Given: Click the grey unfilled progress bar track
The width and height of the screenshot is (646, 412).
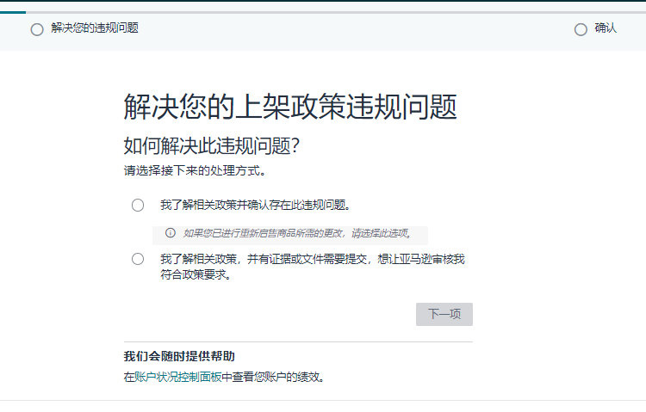Looking at the screenshot, I should click(336, 12).
